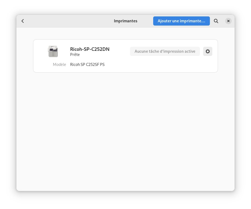Click blank margin right of the printer card
The image size is (251, 209).
[226, 56]
